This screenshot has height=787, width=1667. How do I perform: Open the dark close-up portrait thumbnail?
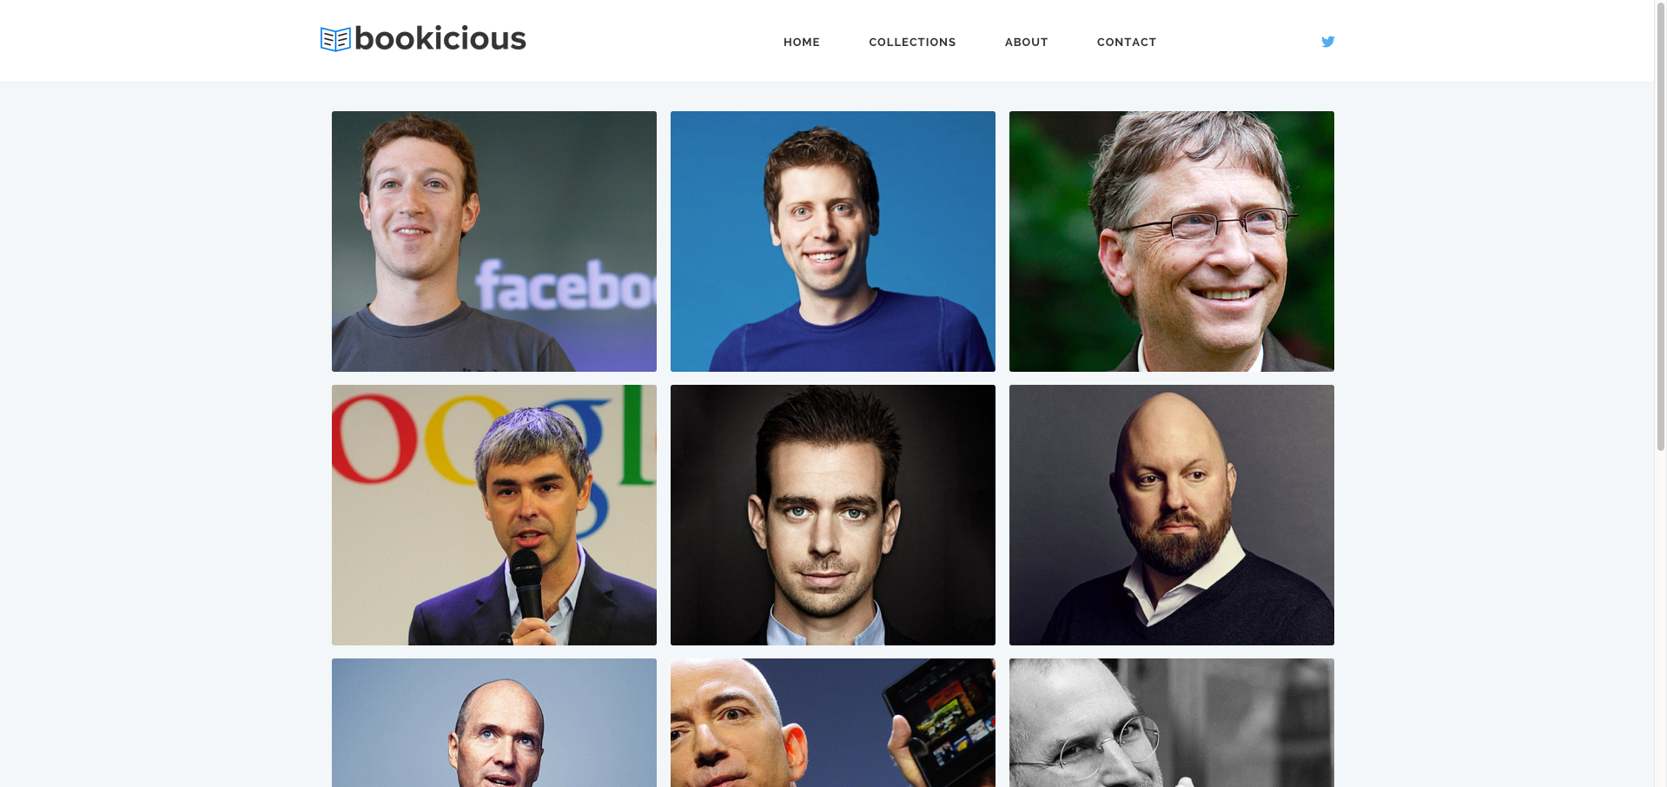(832, 515)
